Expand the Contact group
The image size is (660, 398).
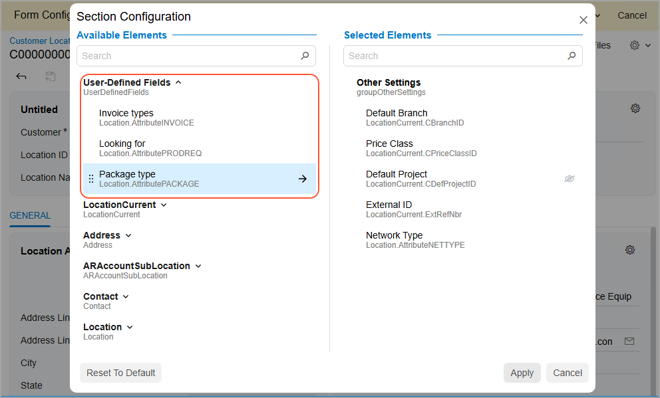point(126,296)
